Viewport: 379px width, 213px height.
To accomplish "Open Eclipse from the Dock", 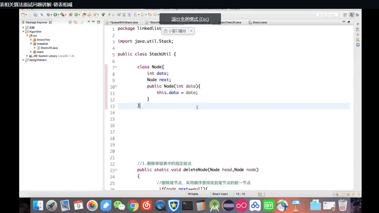I will coord(228,205).
